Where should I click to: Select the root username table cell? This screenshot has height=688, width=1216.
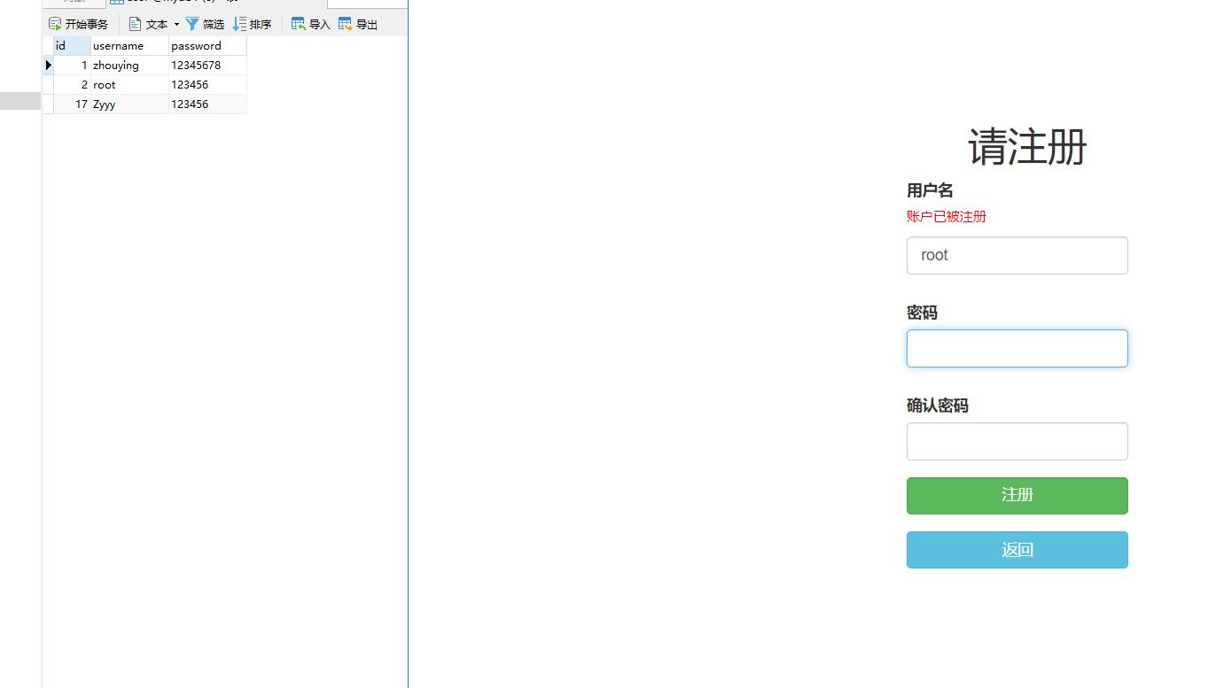pos(129,85)
